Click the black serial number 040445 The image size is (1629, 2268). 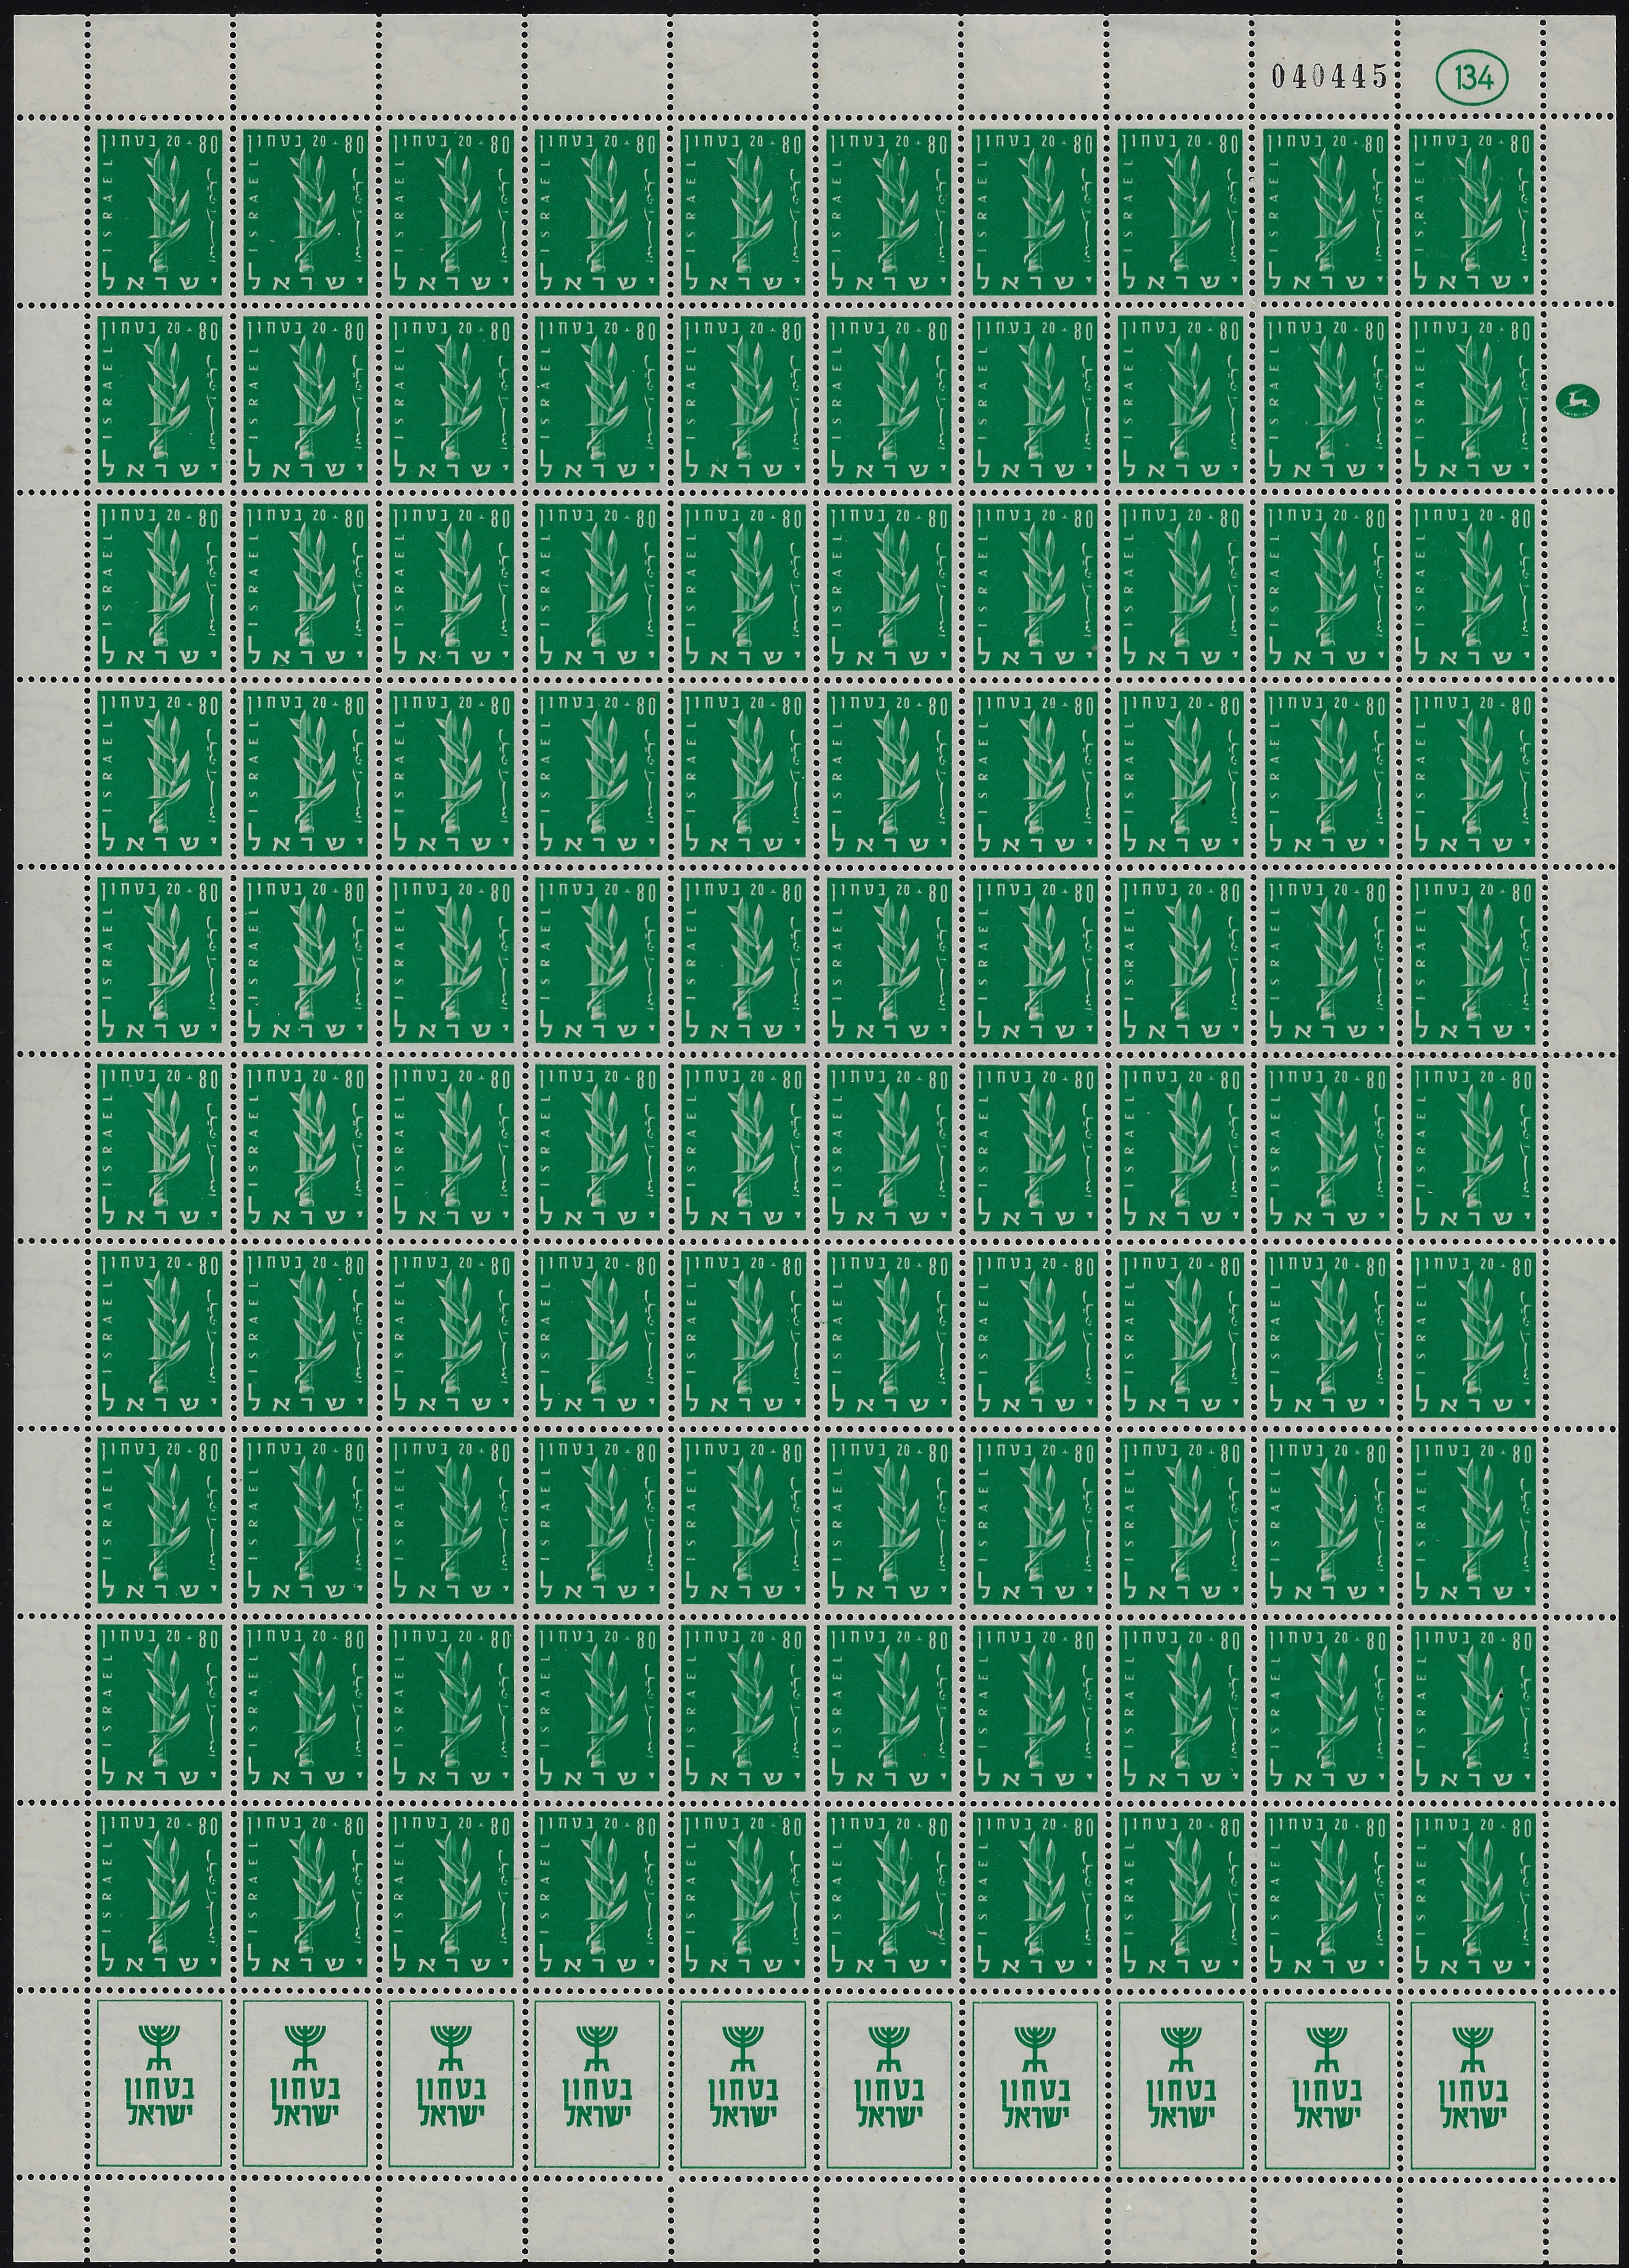[x=1328, y=77]
